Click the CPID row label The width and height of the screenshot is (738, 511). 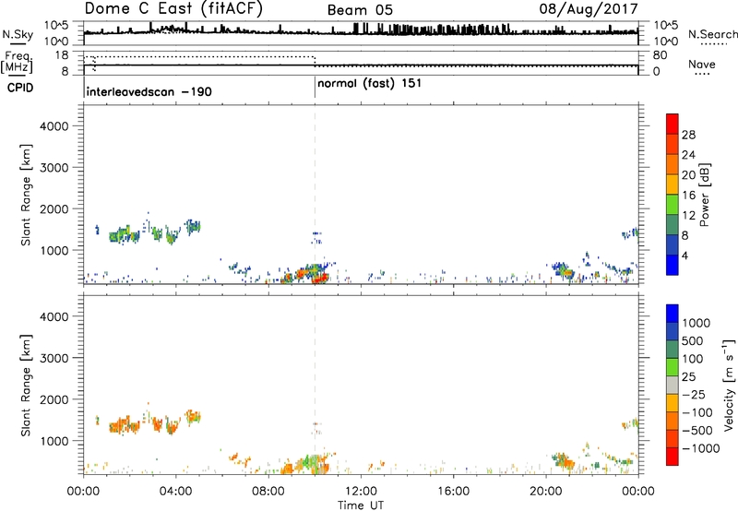pyautogui.click(x=20, y=88)
